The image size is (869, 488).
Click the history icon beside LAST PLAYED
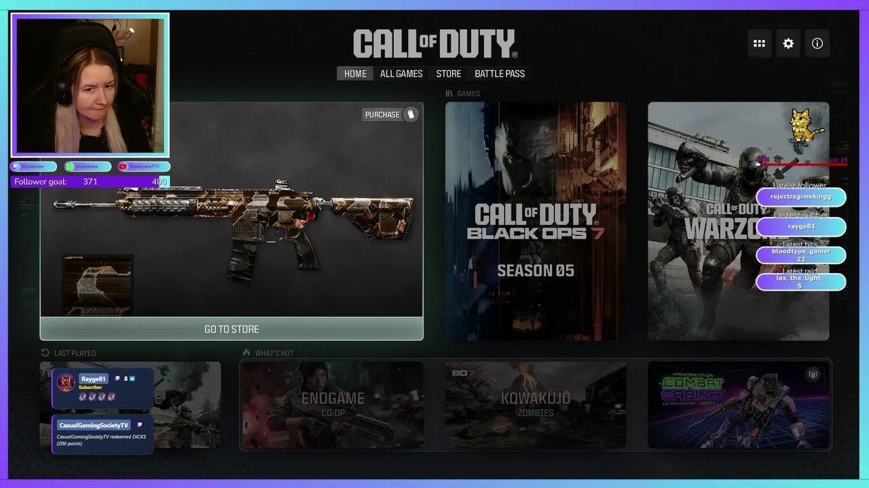(45, 353)
